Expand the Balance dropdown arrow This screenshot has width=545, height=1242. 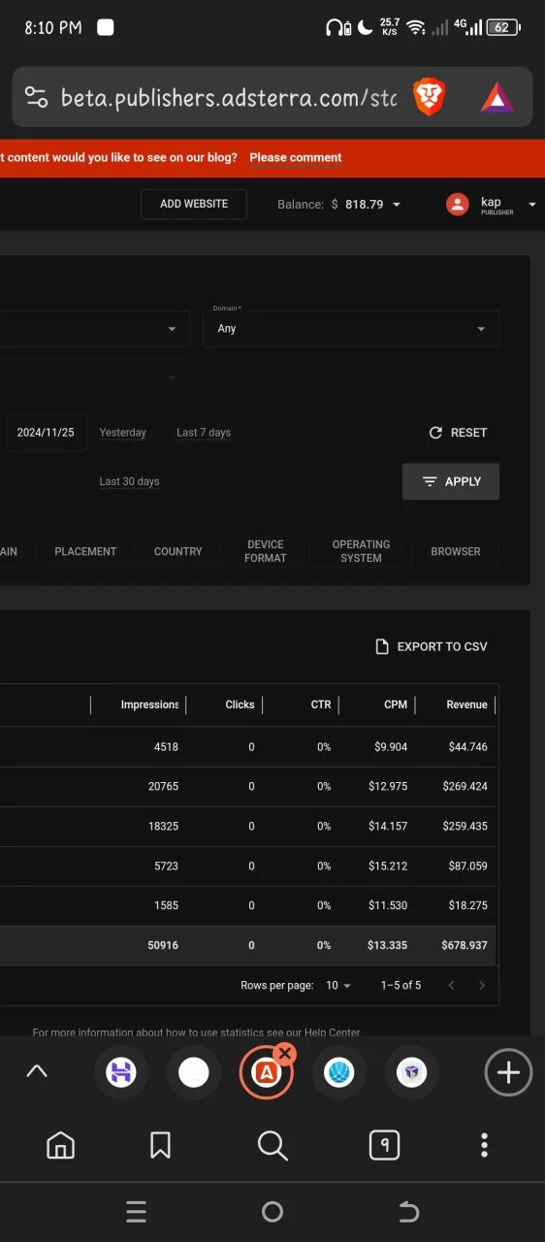(x=396, y=205)
